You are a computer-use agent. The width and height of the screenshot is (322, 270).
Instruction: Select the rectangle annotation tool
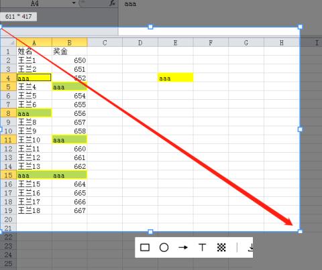point(145,247)
